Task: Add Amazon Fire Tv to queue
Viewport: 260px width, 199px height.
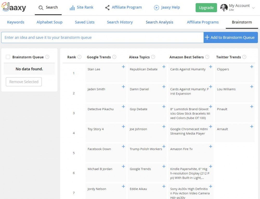Action: (x=211, y=146)
